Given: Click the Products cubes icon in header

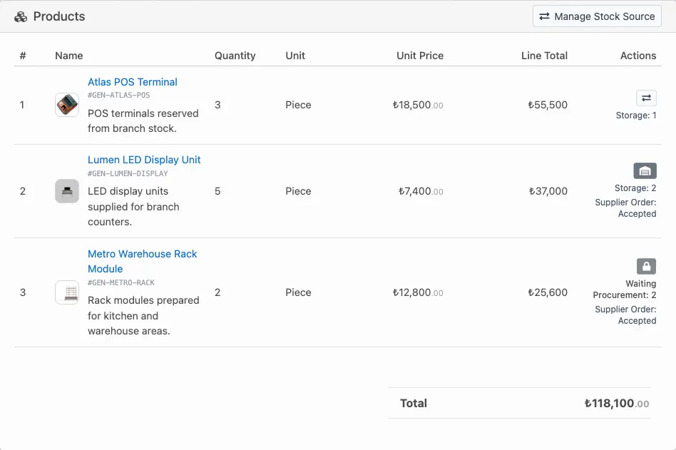Looking at the screenshot, I should point(20,17).
